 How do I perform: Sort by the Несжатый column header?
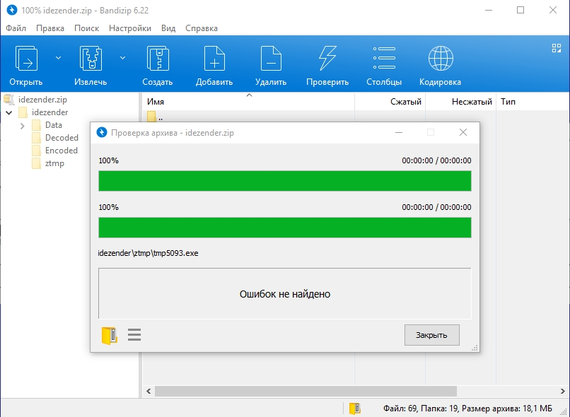[460, 102]
